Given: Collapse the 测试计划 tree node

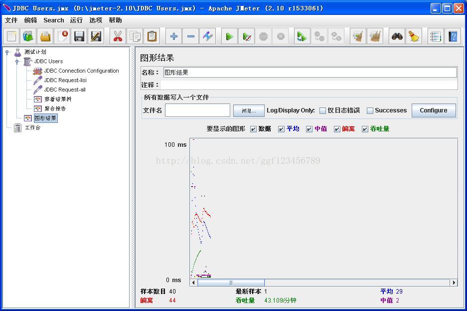Looking at the screenshot, I should 7,52.
